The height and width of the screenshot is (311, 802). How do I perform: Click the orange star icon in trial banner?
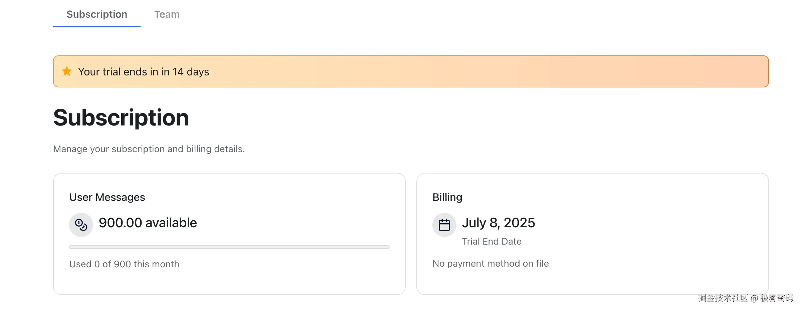click(x=67, y=71)
